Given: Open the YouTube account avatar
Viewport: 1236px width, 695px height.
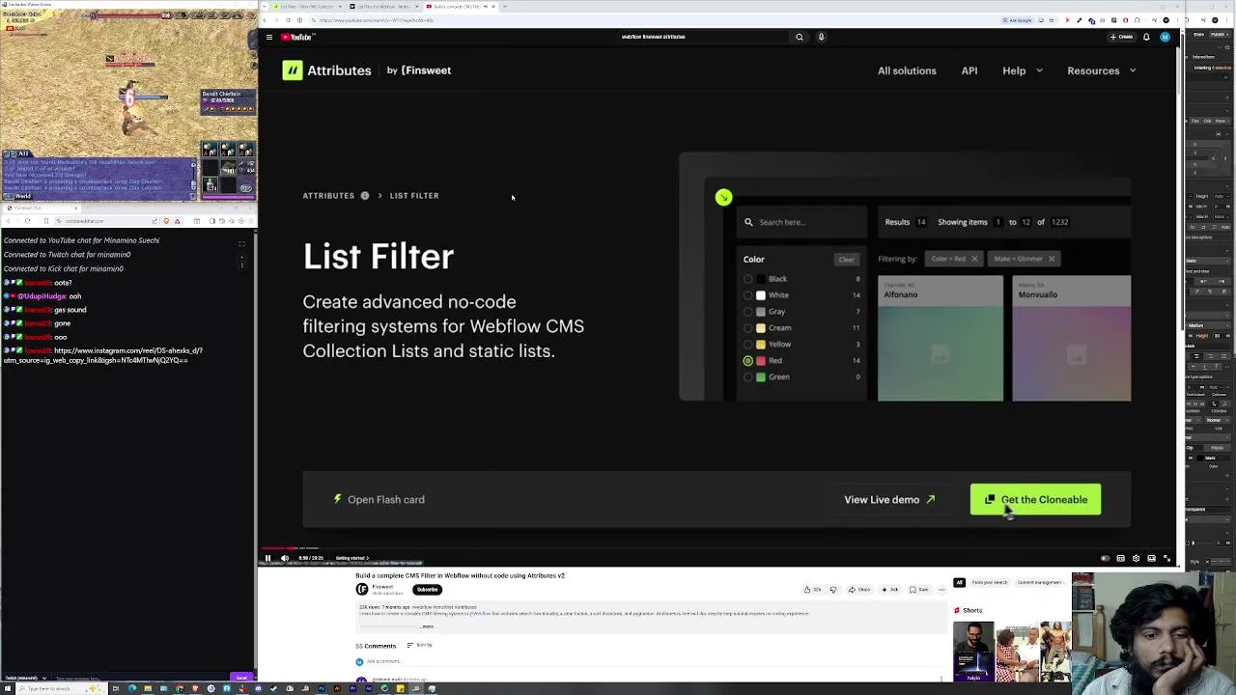Looking at the screenshot, I should pyautogui.click(x=1165, y=37).
